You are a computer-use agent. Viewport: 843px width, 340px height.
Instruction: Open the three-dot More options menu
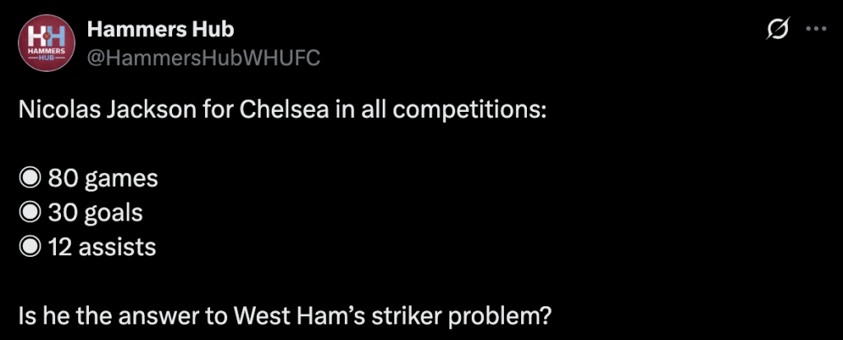[815, 30]
